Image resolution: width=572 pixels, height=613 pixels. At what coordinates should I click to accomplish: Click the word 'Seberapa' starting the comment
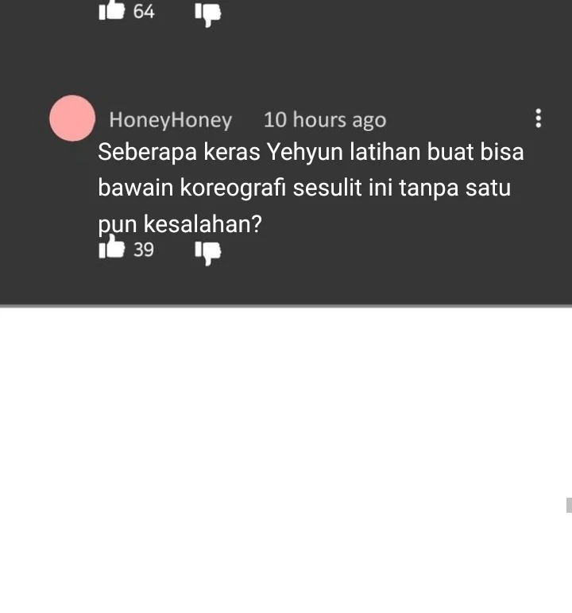147,152
